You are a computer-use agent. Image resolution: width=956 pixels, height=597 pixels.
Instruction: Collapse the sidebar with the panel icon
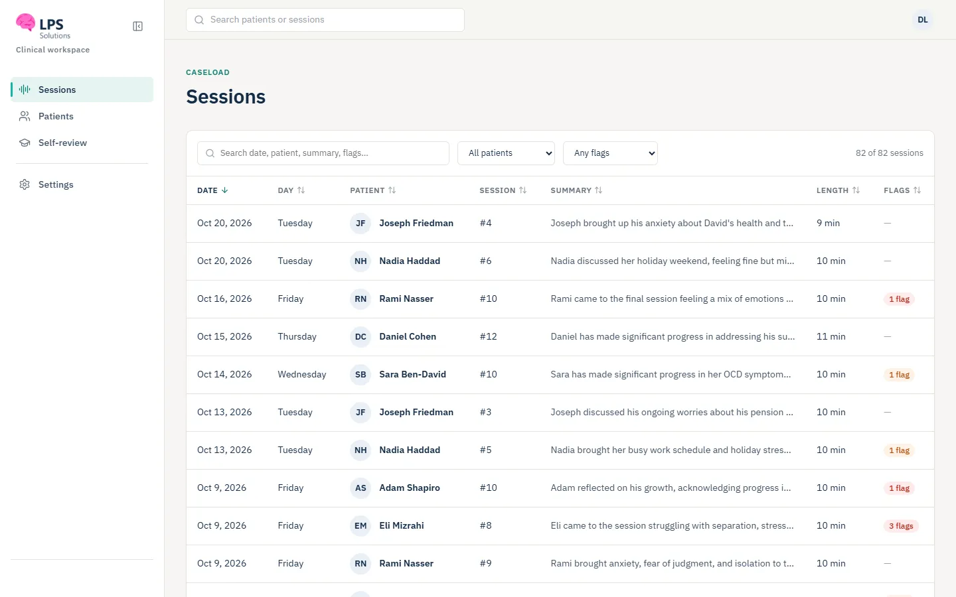click(138, 27)
